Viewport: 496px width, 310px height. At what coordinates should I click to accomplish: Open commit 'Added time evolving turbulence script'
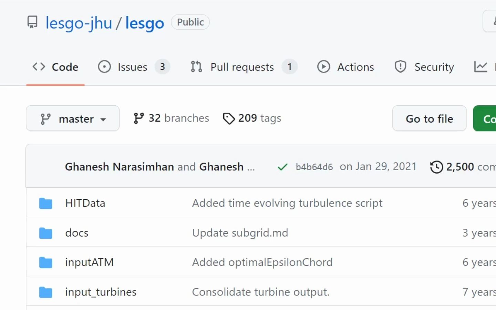[287, 203]
